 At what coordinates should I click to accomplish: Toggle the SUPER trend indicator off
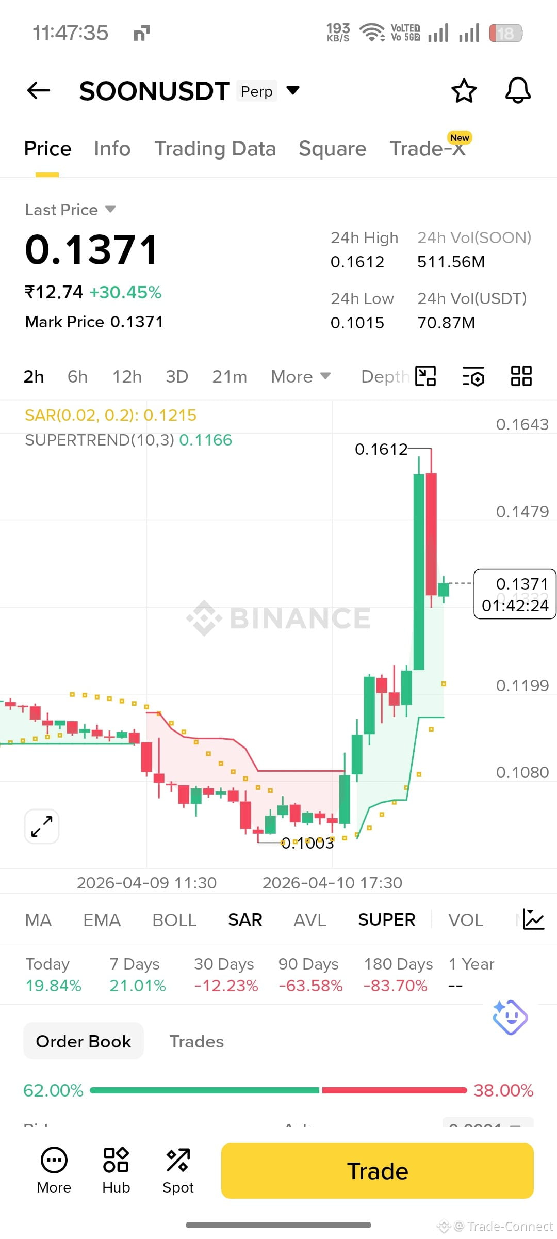point(386,920)
